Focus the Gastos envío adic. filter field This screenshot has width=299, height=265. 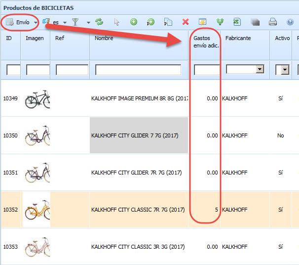pyautogui.click(x=207, y=70)
